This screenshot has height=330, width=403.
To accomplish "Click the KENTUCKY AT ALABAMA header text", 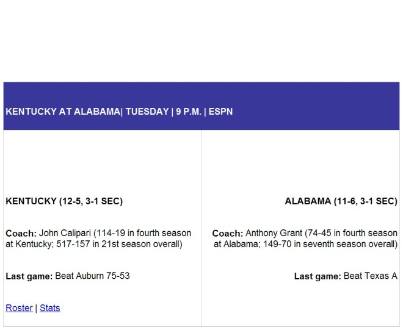I will [x=63, y=112].
